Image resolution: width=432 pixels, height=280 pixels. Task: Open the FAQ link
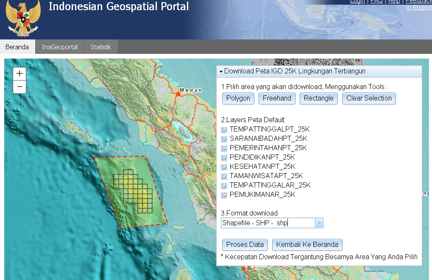(x=376, y=2)
